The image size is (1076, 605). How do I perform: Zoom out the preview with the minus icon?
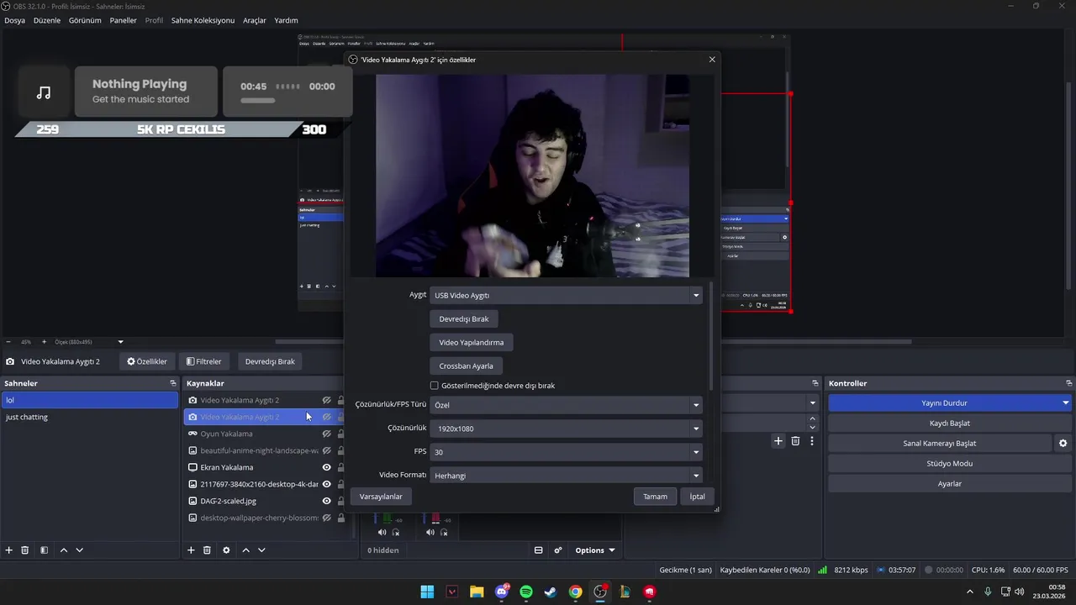point(8,342)
